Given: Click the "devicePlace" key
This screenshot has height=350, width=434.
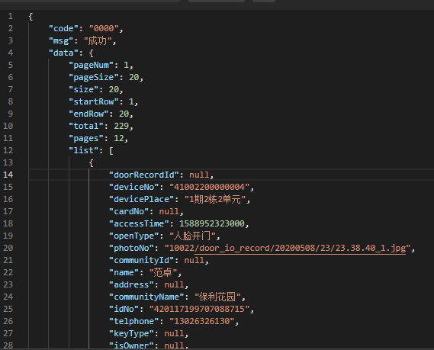Looking at the screenshot, I should point(144,199).
